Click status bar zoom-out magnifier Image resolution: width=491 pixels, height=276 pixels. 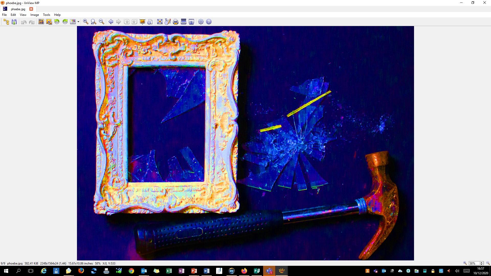click(x=488, y=263)
